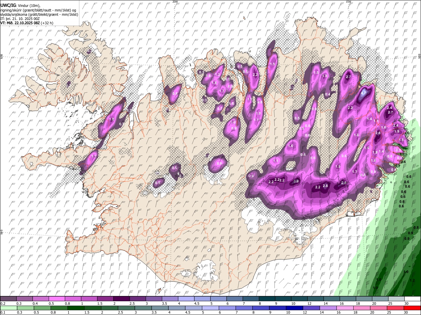Select the bright pink snow swatch from 0.5 to 0.8
Image resolution: width=421 pixels, height=315 pixels.
[57, 299]
